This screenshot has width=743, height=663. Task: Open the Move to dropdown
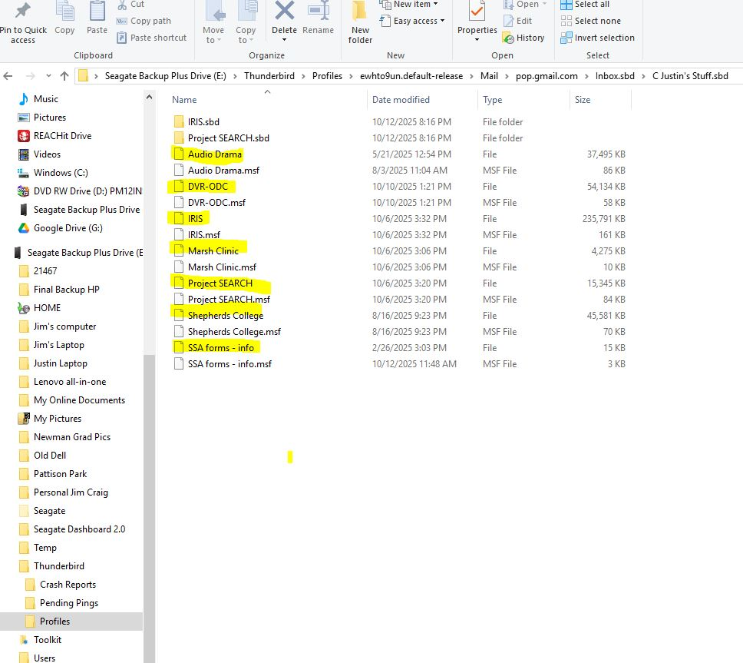pos(213,35)
